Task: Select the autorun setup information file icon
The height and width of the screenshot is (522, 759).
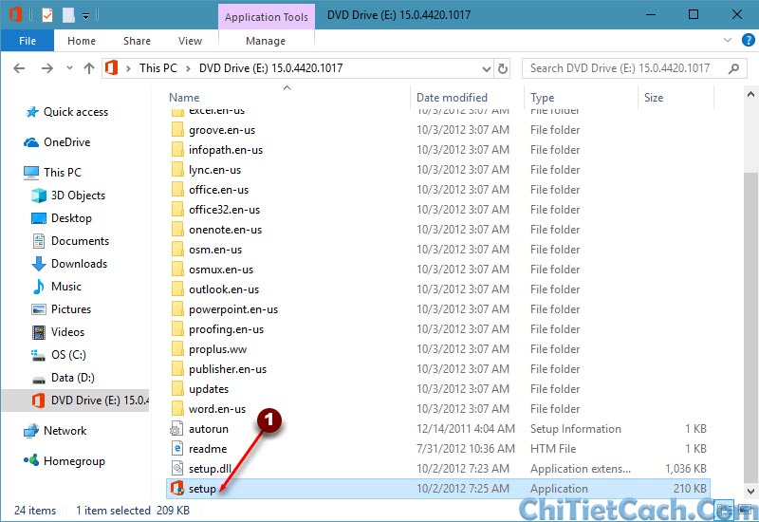Action: 177,429
